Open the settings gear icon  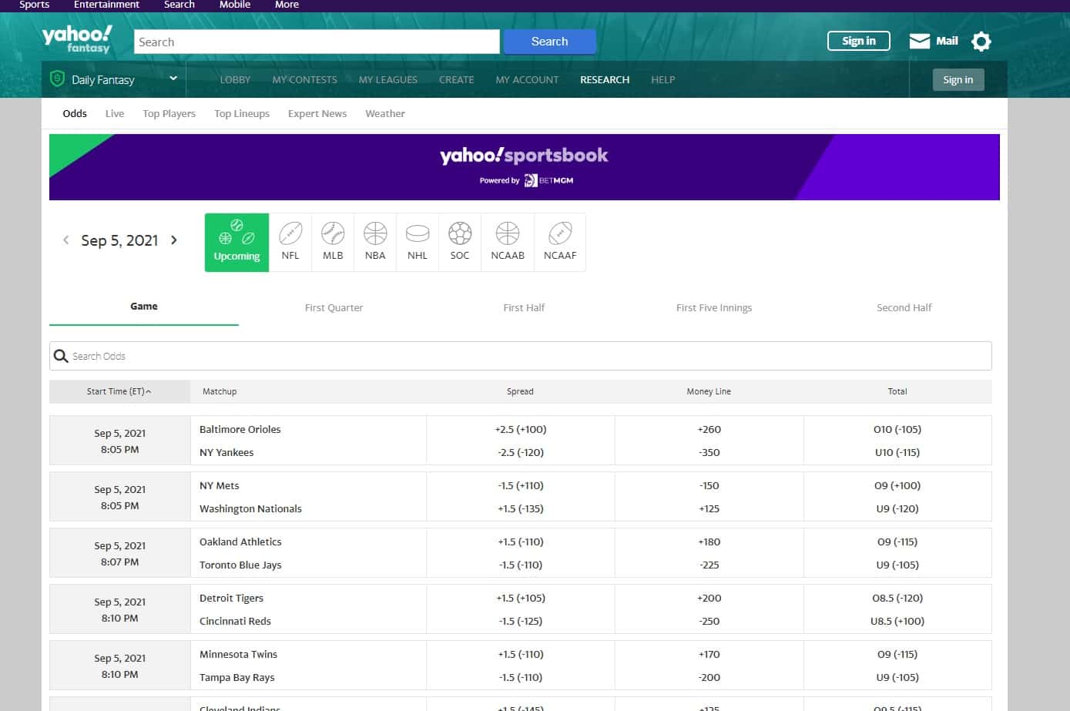[x=981, y=42]
